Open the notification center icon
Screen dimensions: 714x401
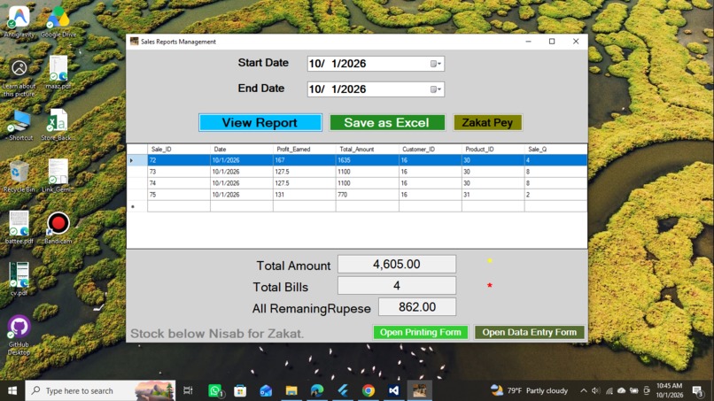pos(697,390)
